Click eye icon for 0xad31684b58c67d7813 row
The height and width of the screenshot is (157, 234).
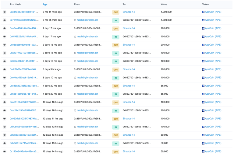5,102
